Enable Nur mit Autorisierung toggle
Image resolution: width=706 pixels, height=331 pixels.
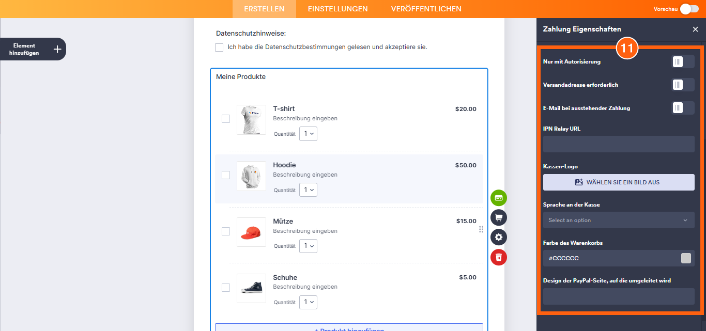[682, 61]
